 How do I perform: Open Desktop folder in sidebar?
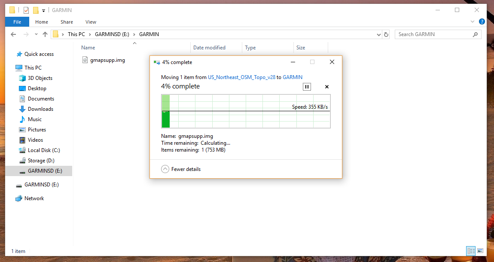click(37, 88)
